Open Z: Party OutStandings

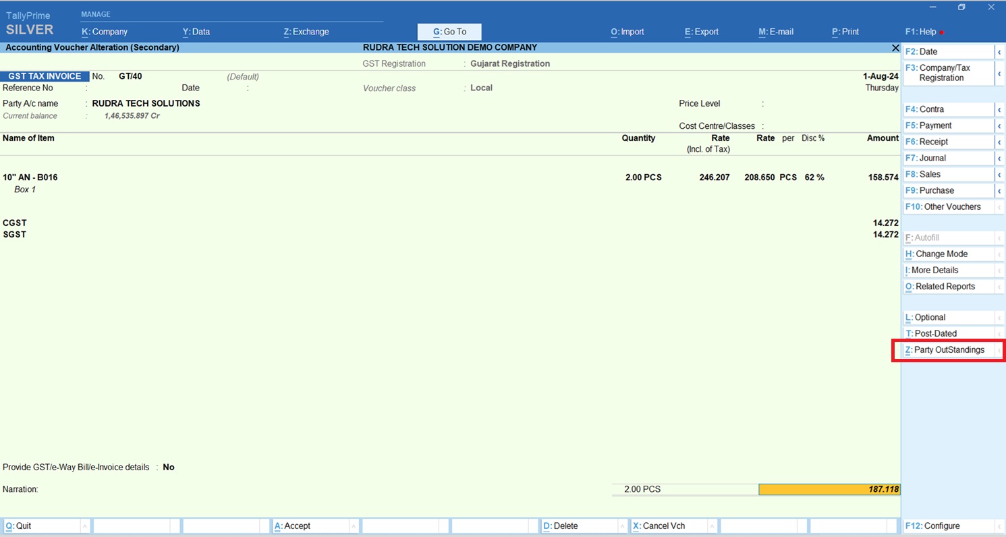[x=948, y=350]
